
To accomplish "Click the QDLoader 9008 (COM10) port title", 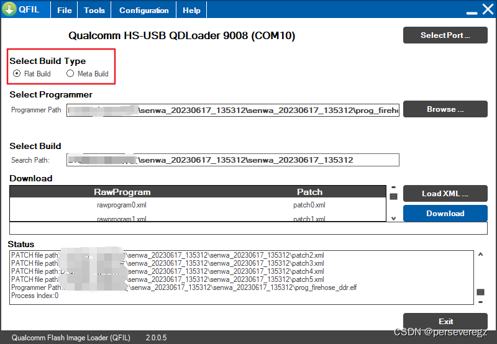I will (x=182, y=35).
